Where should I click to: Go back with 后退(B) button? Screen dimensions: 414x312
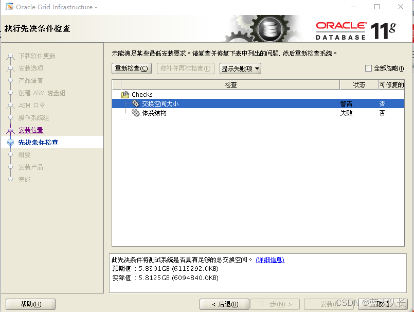pos(224,304)
